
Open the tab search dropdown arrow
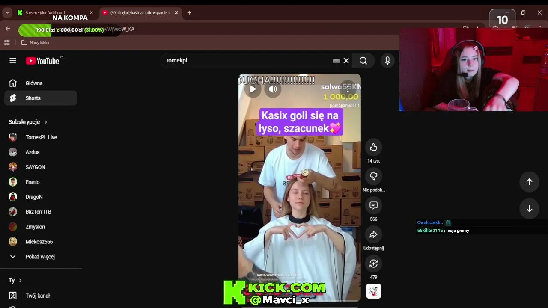pyautogui.click(x=7, y=13)
